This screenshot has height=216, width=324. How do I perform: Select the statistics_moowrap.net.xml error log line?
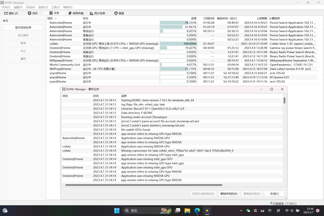172,125
